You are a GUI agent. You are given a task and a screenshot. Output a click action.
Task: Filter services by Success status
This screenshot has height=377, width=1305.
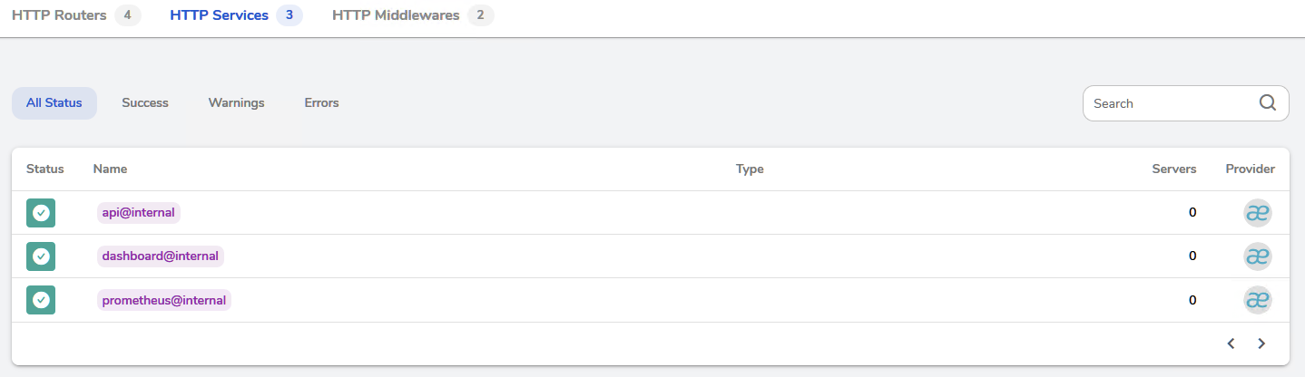pyautogui.click(x=145, y=103)
